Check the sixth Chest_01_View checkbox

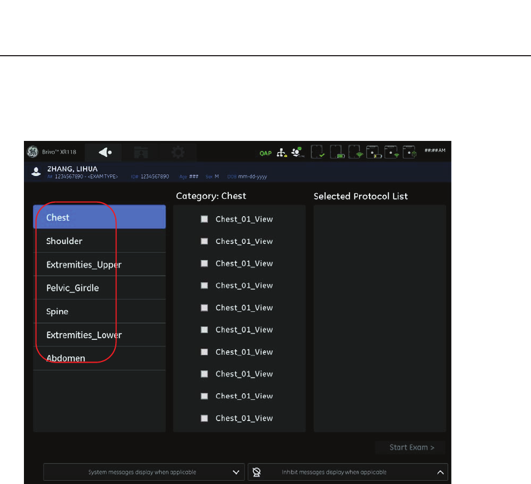204,330
